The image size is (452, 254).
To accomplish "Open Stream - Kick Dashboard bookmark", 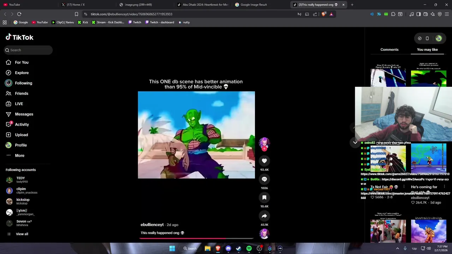I will [x=108, y=22].
